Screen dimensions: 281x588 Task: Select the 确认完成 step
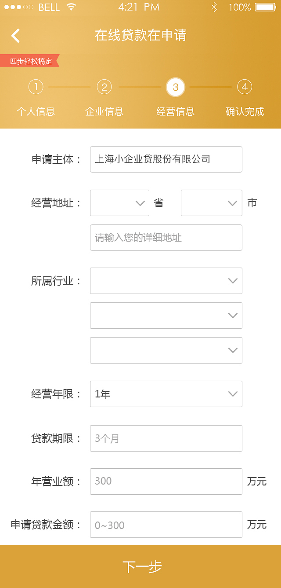[x=245, y=112]
